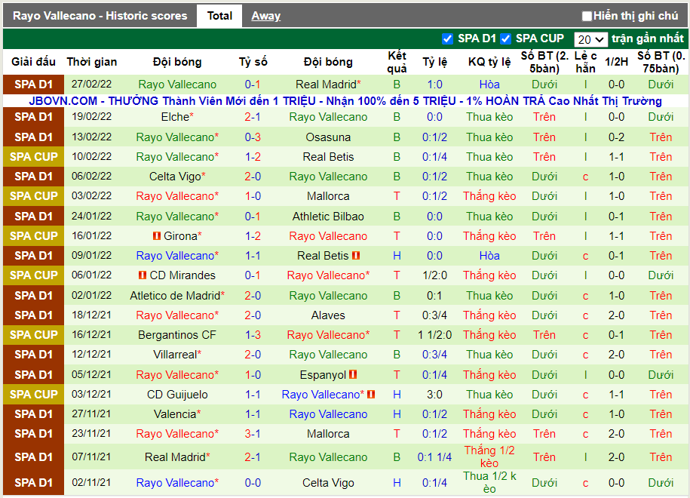Uncheck the SPA CUP league filter
Image resolution: width=690 pixels, height=498 pixels.
pyautogui.click(x=505, y=38)
